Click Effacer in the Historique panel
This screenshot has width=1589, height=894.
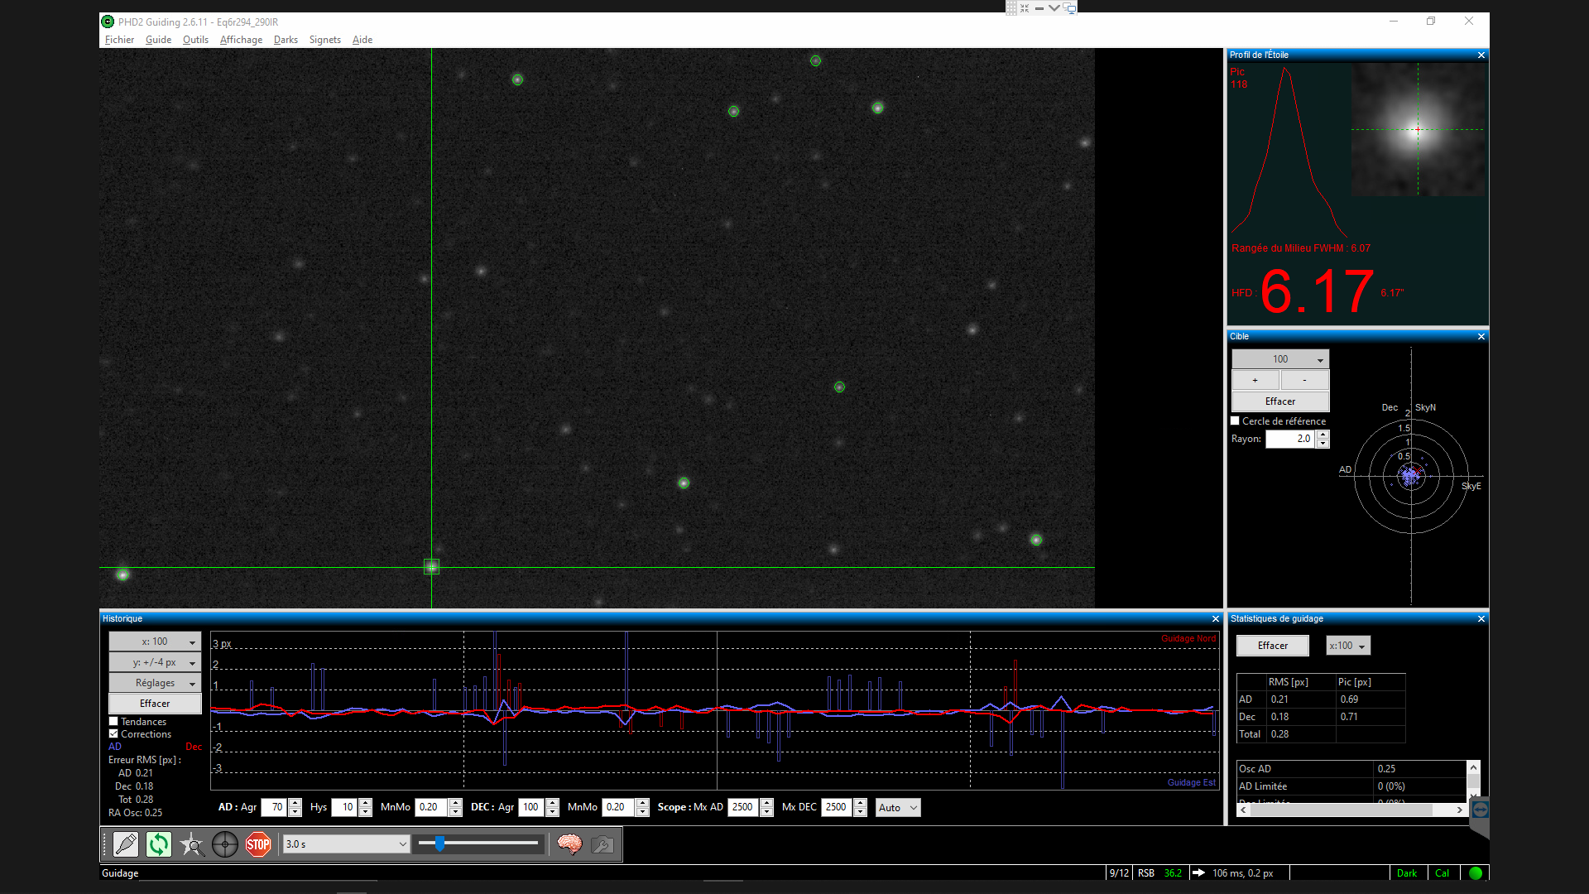coord(155,704)
